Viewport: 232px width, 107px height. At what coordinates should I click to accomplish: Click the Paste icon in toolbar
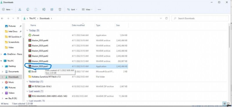pos(36,10)
